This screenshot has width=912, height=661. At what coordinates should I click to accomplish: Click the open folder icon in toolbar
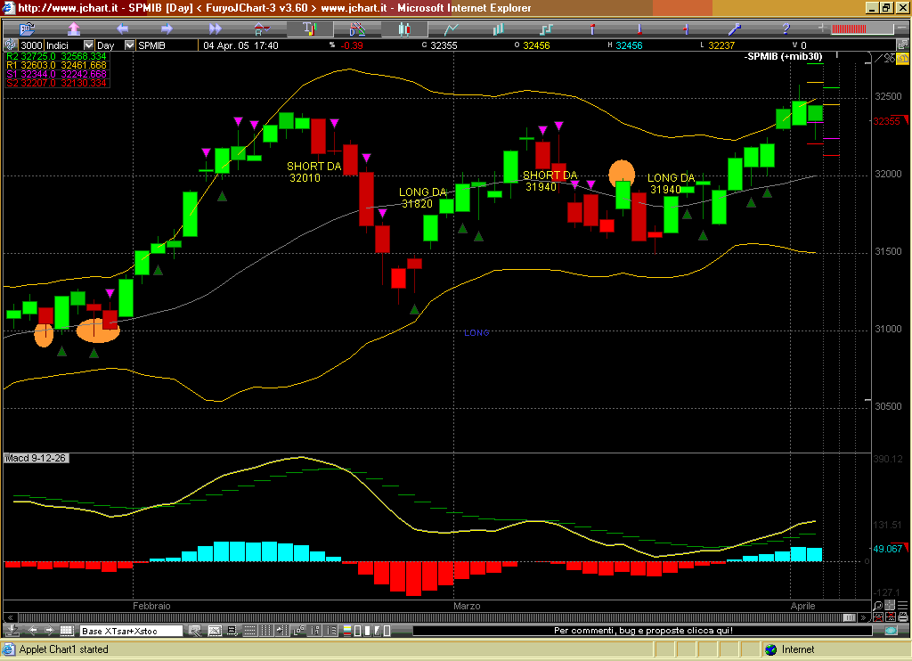tap(28, 29)
